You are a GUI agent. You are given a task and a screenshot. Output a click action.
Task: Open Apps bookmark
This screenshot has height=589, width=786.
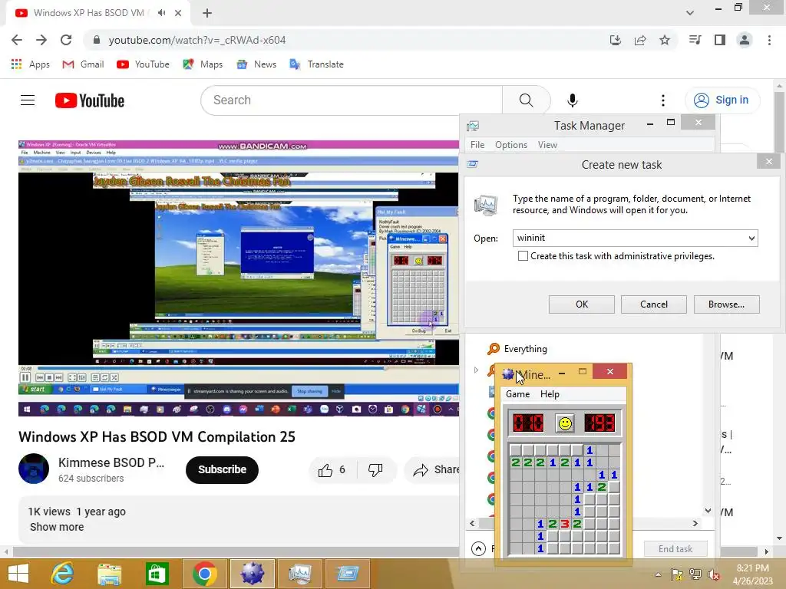click(31, 64)
